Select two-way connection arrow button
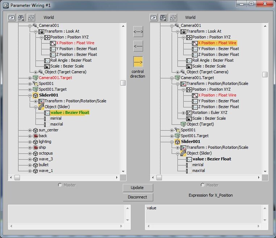This screenshot has width=276, height=238. pyautogui.click(x=138, y=32)
